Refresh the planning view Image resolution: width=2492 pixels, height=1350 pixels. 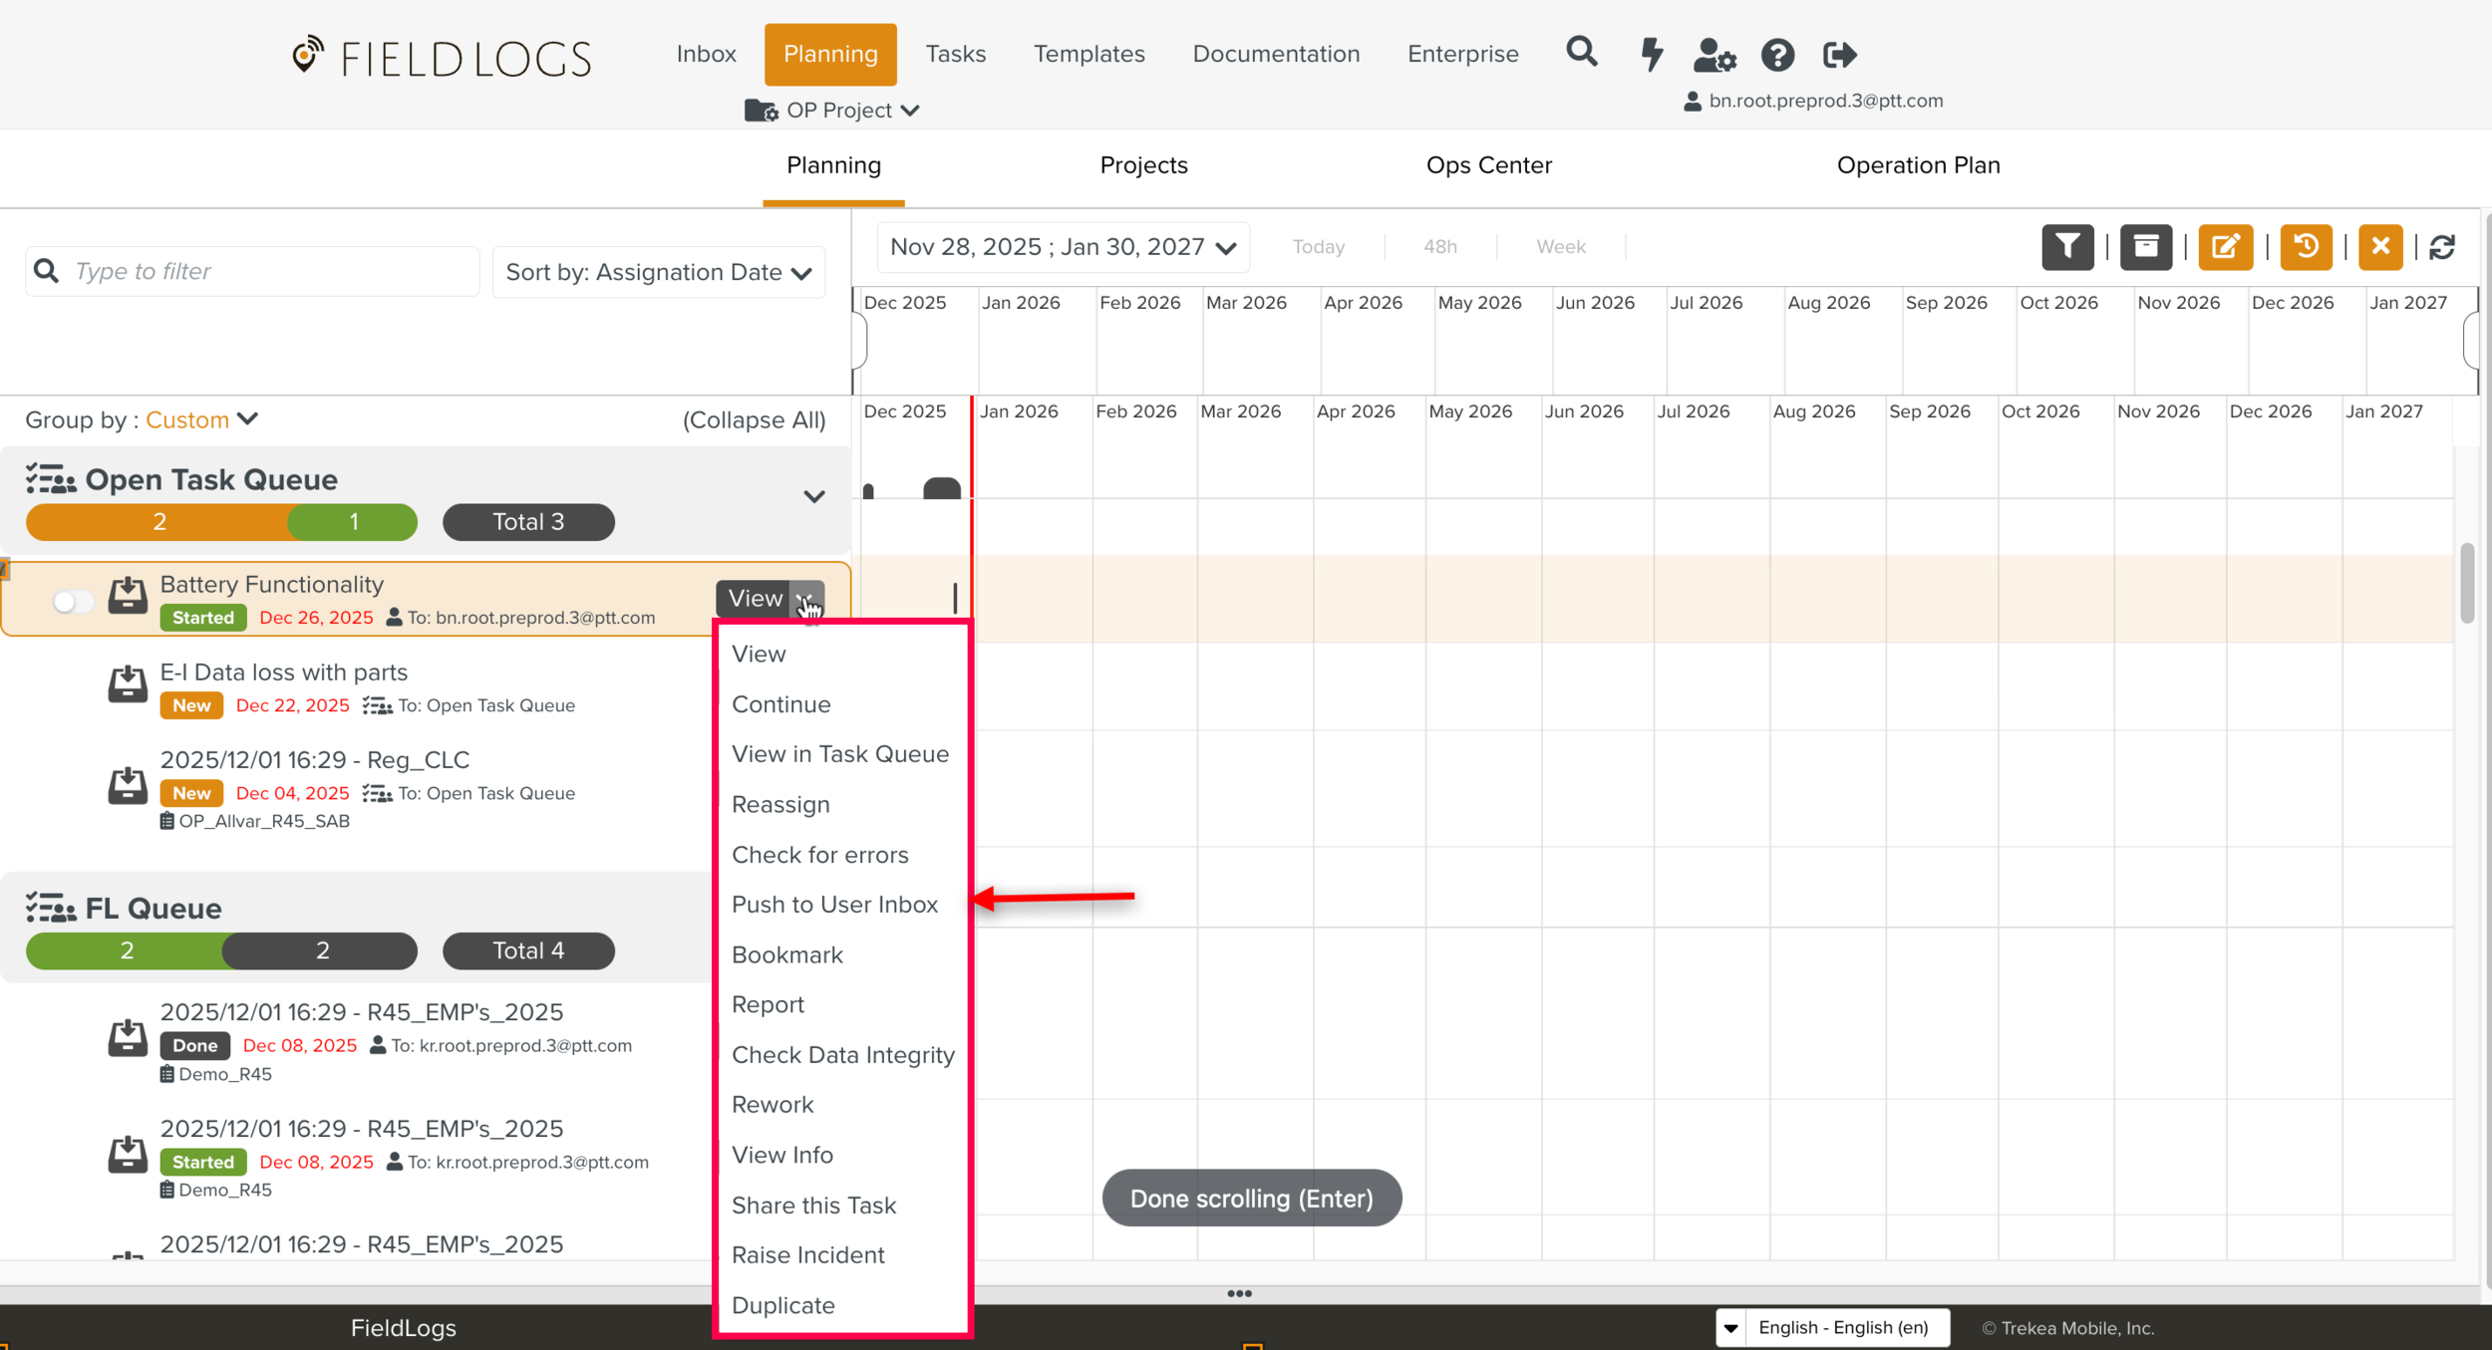click(x=2442, y=247)
